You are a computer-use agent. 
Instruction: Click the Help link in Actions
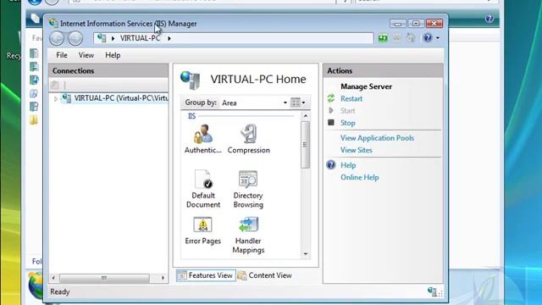tap(348, 165)
